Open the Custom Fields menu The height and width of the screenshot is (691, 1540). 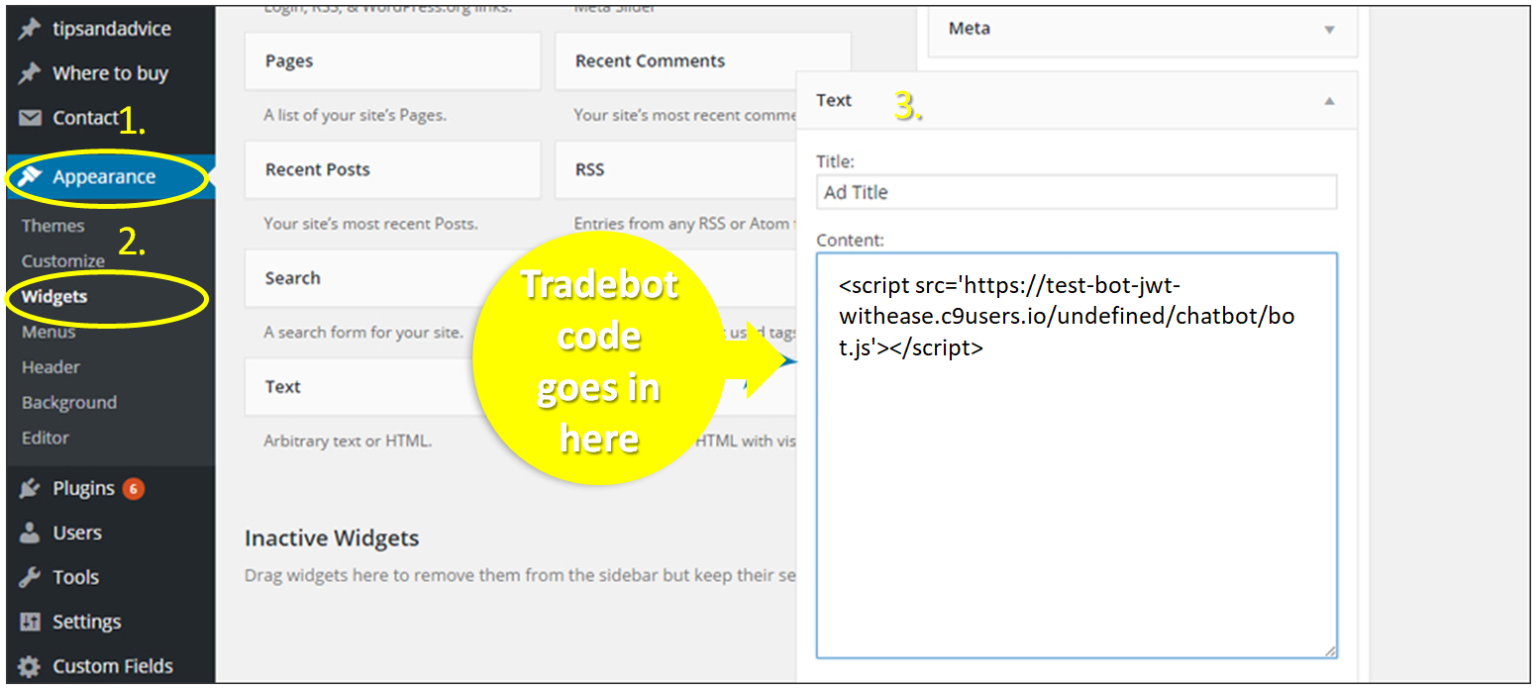(111, 666)
